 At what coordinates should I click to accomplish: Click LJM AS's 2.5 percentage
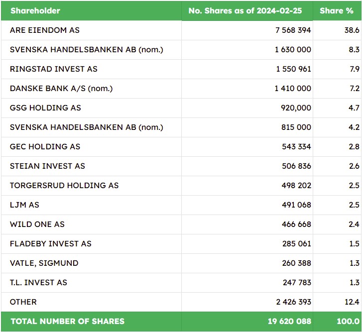pos(354,205)
